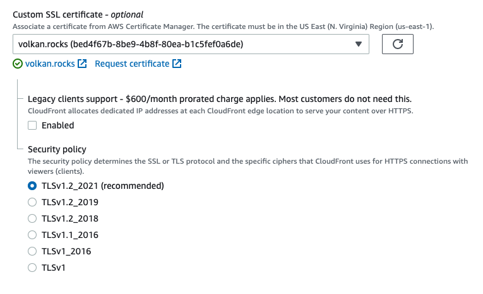Click the green checkmark beside volkan.rocks
This screenshot has height=294, width=483.
click(18, 64)
